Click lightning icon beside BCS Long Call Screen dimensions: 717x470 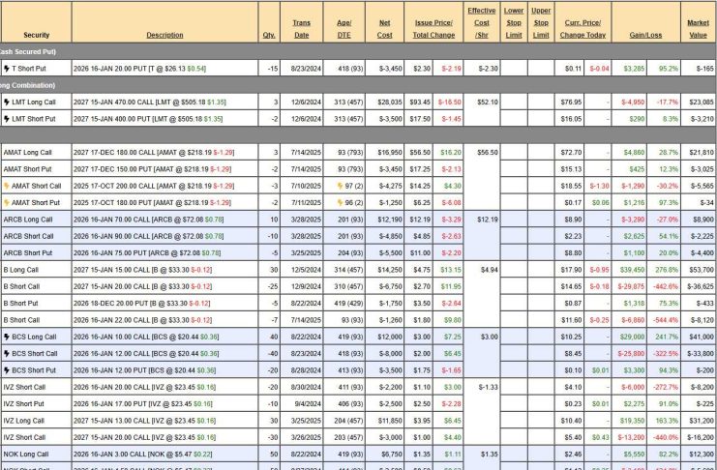pos(7,337)
